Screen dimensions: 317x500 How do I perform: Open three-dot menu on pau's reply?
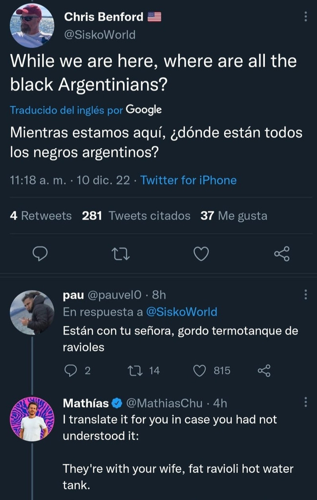point(305,294)
